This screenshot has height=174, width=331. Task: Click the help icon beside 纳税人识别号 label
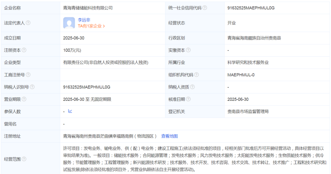pyautogui.click(x=32, y=87)
